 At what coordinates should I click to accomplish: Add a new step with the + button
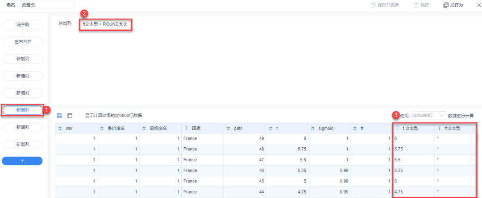pyautogui.click(x=22, y=161)
